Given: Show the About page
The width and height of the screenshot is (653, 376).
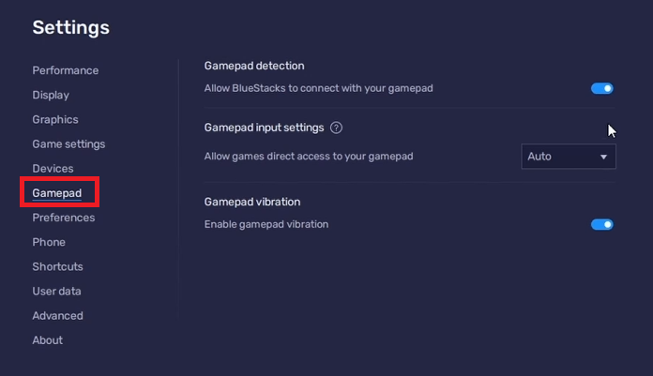Looking at the screenshot, I should click(48, 340).
